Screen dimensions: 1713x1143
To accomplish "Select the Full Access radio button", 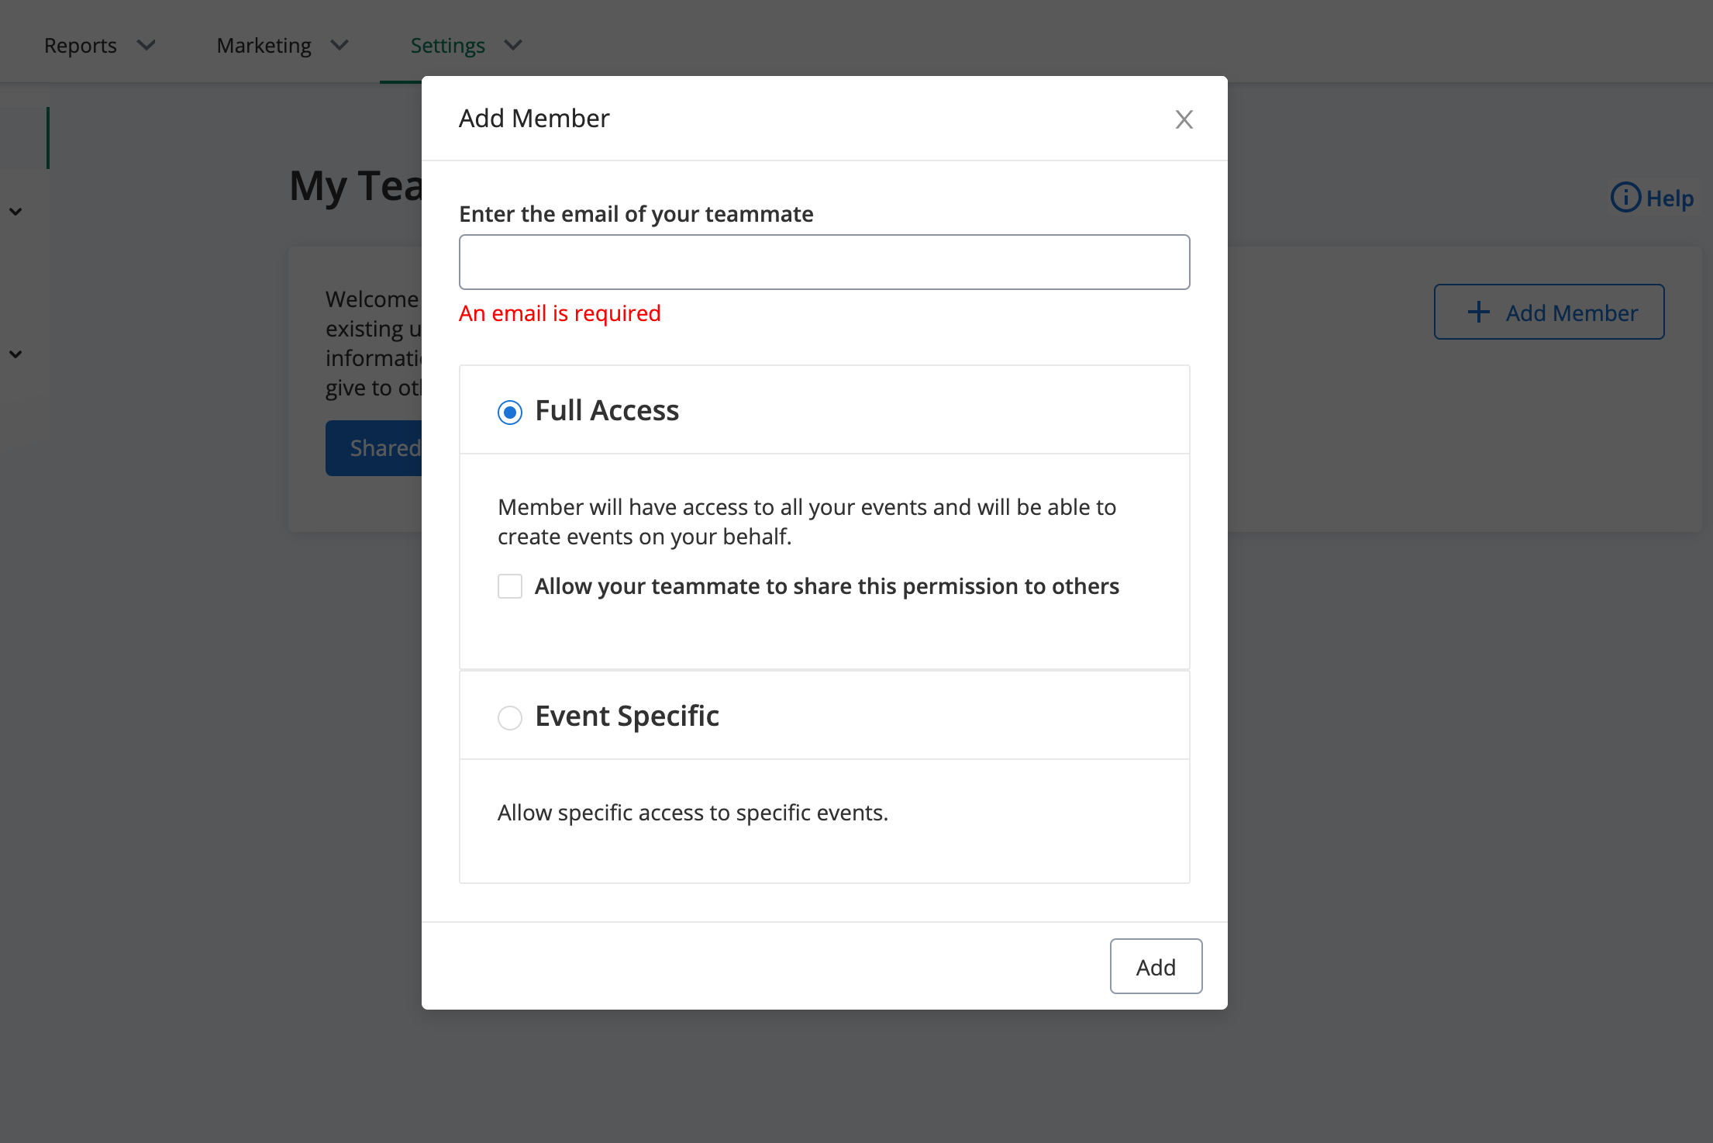I will (510, 412).
